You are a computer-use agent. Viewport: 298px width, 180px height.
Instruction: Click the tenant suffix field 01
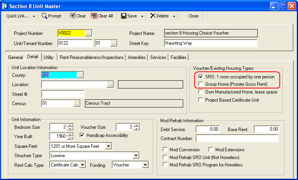(102, 43)
